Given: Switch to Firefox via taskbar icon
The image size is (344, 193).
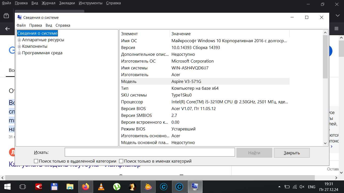Looking at the screenshot, I should [x=86, y=187].
